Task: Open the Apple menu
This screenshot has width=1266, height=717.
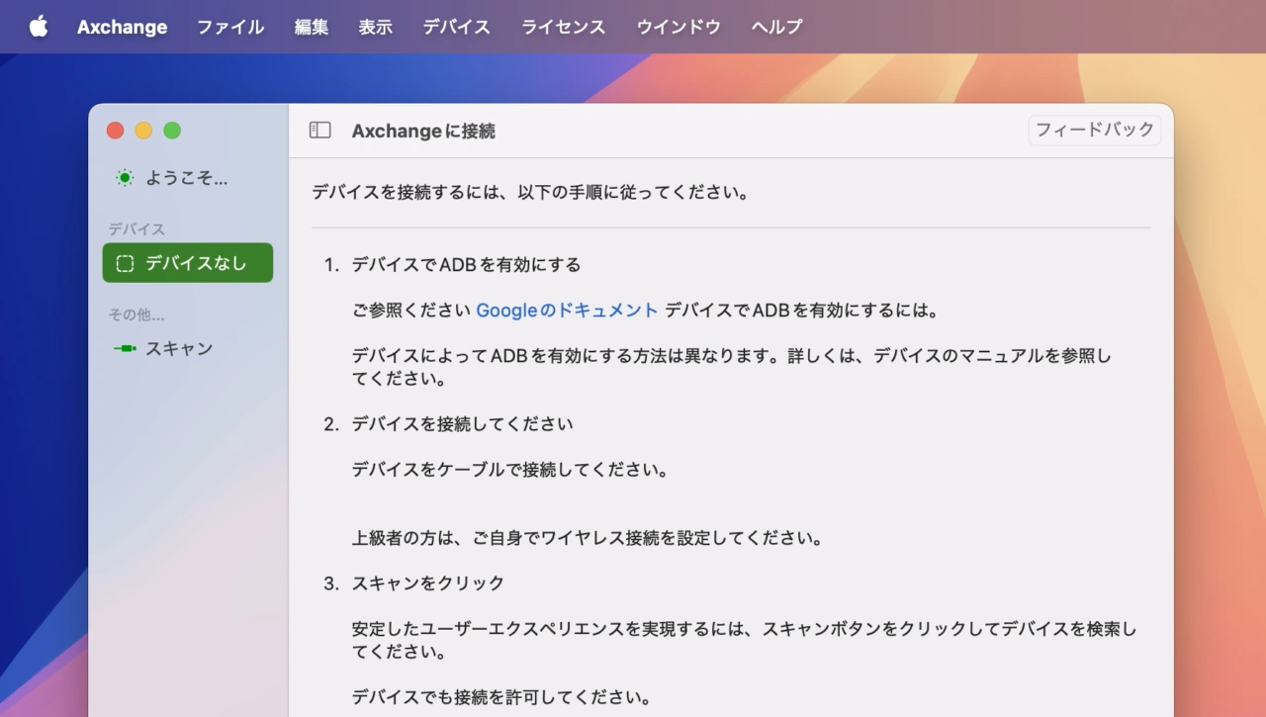Action: coord(39,27)
